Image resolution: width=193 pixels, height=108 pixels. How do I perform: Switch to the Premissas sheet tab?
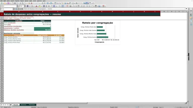[32, 105]
